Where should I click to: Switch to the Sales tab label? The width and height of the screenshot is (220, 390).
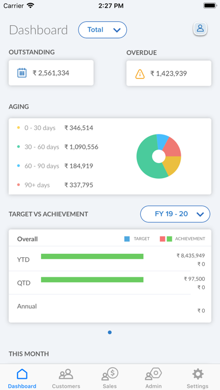coord(109,386)
